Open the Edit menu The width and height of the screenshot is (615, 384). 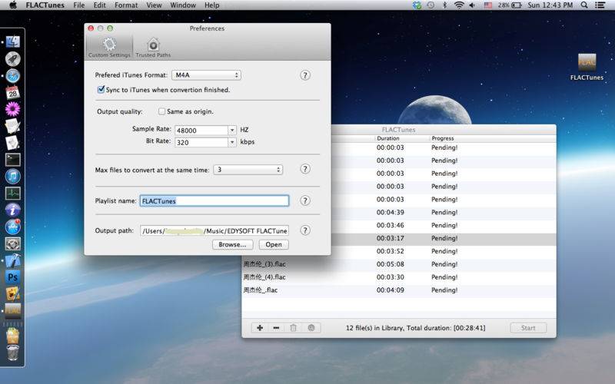click(100, 5)
